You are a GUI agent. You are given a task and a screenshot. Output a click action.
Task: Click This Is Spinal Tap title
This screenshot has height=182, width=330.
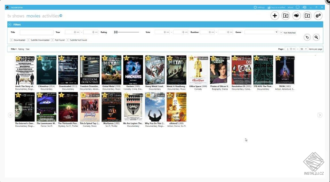pyautogui.click(x=90, y=123)
